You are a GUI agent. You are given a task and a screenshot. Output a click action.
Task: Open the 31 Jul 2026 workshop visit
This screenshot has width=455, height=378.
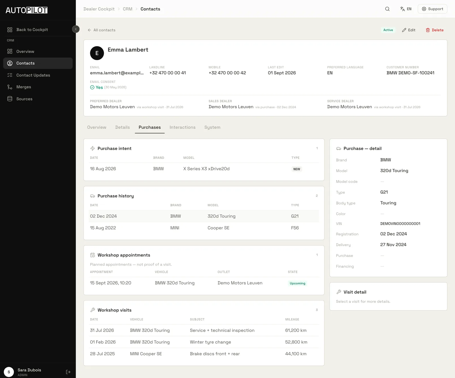[x=204, y=330]
